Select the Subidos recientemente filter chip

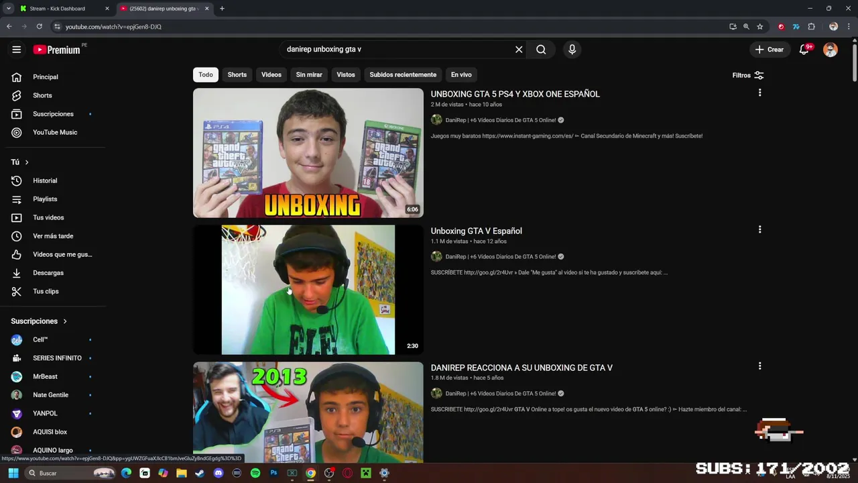coord(403,74)
